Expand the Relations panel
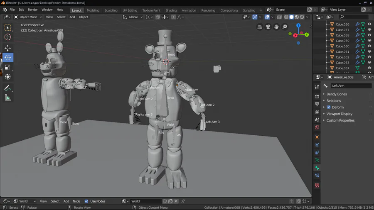 (x=333, y=101)
